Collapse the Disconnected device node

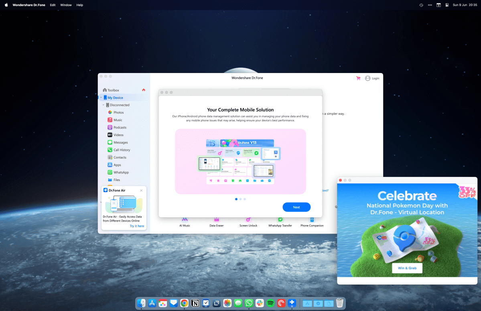(104, 105)
